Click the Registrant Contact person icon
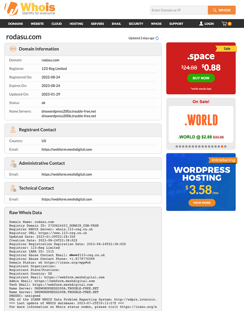The image size is (244, 311). (13, 130)
